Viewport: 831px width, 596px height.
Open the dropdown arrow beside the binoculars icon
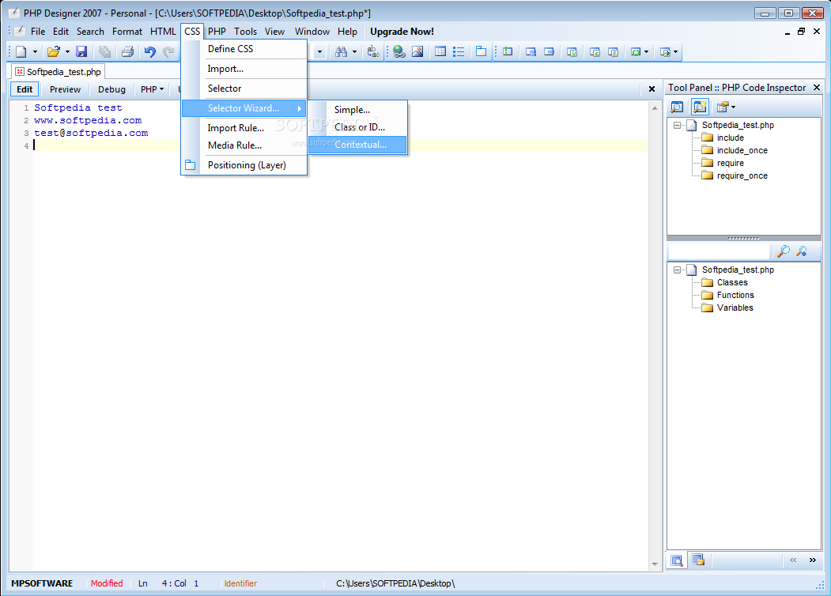click(x=354, y=52)
